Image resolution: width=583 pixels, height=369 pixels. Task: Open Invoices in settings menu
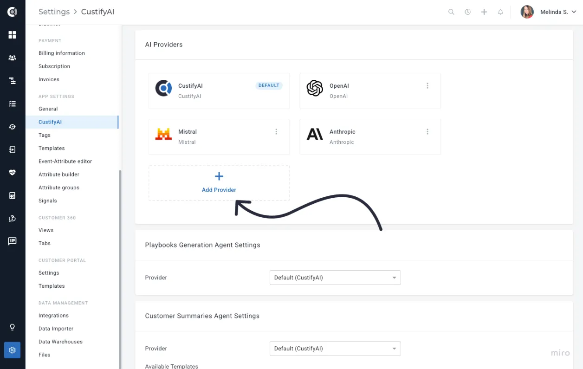tap(49, 79)
